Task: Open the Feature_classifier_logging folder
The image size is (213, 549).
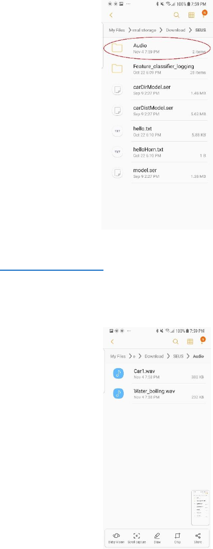Action: click(158, 69)
